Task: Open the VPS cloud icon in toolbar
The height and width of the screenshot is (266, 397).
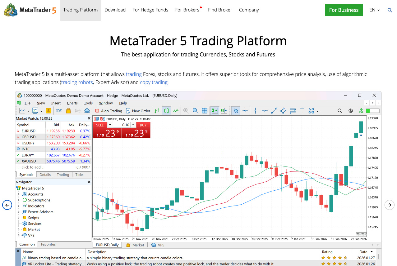Action: point(87,111)
